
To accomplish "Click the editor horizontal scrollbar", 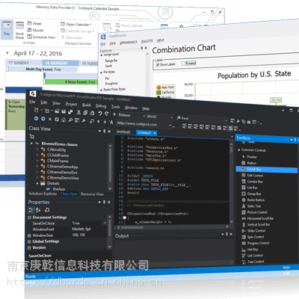I will pyautogui.click(x=172, y=227).
